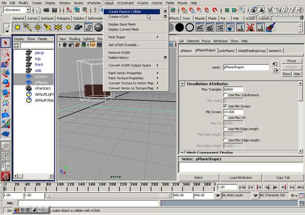Screen dimensions: 305x215
Task: Open the auto key toggle icon
Action: point(293,195)
